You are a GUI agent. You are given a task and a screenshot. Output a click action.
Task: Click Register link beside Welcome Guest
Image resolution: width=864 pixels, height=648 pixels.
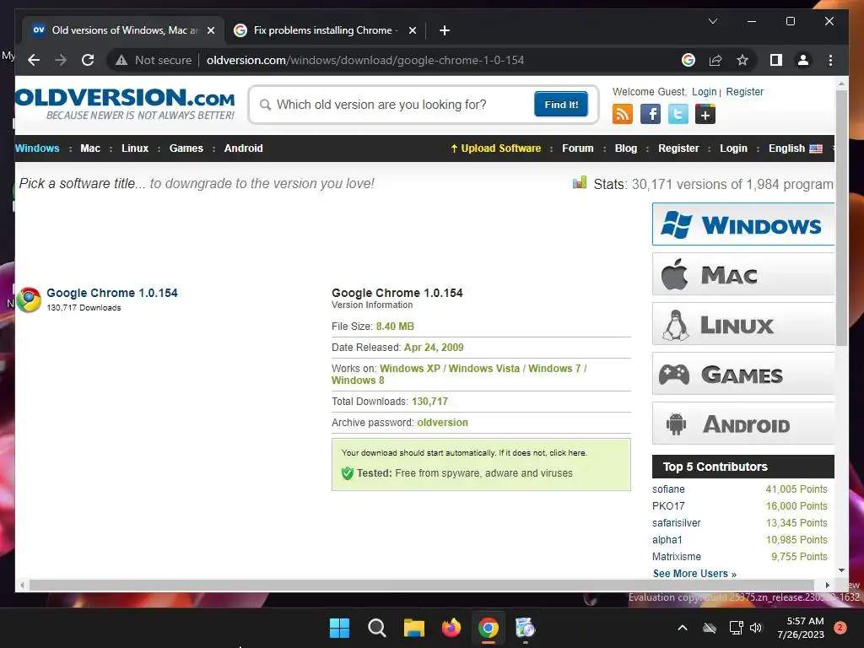click(744, 91)
